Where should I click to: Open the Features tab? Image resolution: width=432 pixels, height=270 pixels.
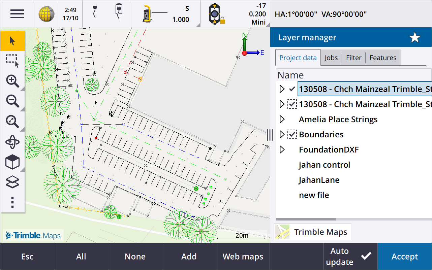(383, 58)
